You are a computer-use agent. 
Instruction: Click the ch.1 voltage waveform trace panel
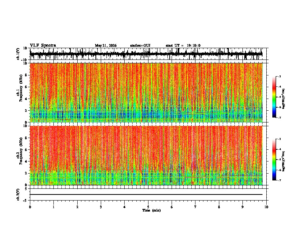(146, 54)
